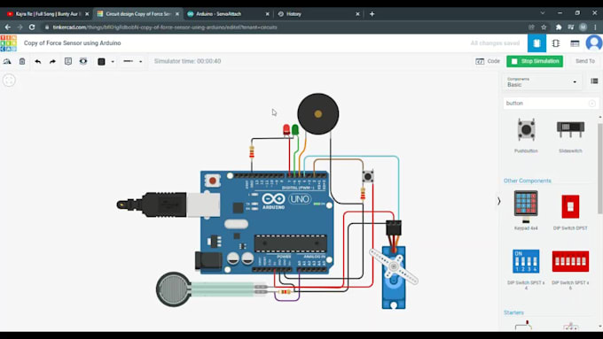
Task: Open wire type dropdown arrow
Action: [141, 61]
